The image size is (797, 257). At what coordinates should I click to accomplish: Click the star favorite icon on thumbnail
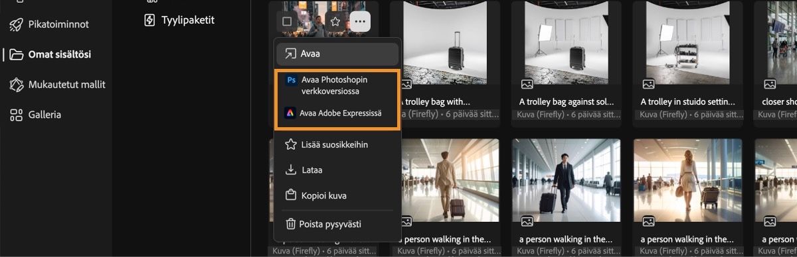click(x=335, y=21)
